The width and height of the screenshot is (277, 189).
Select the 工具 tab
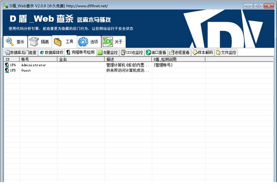[65, 41]
